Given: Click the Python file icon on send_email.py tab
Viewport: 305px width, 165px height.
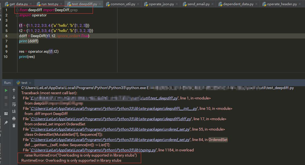Looking at the screenshot, I should pyautogui.click(x=185, y=4).
